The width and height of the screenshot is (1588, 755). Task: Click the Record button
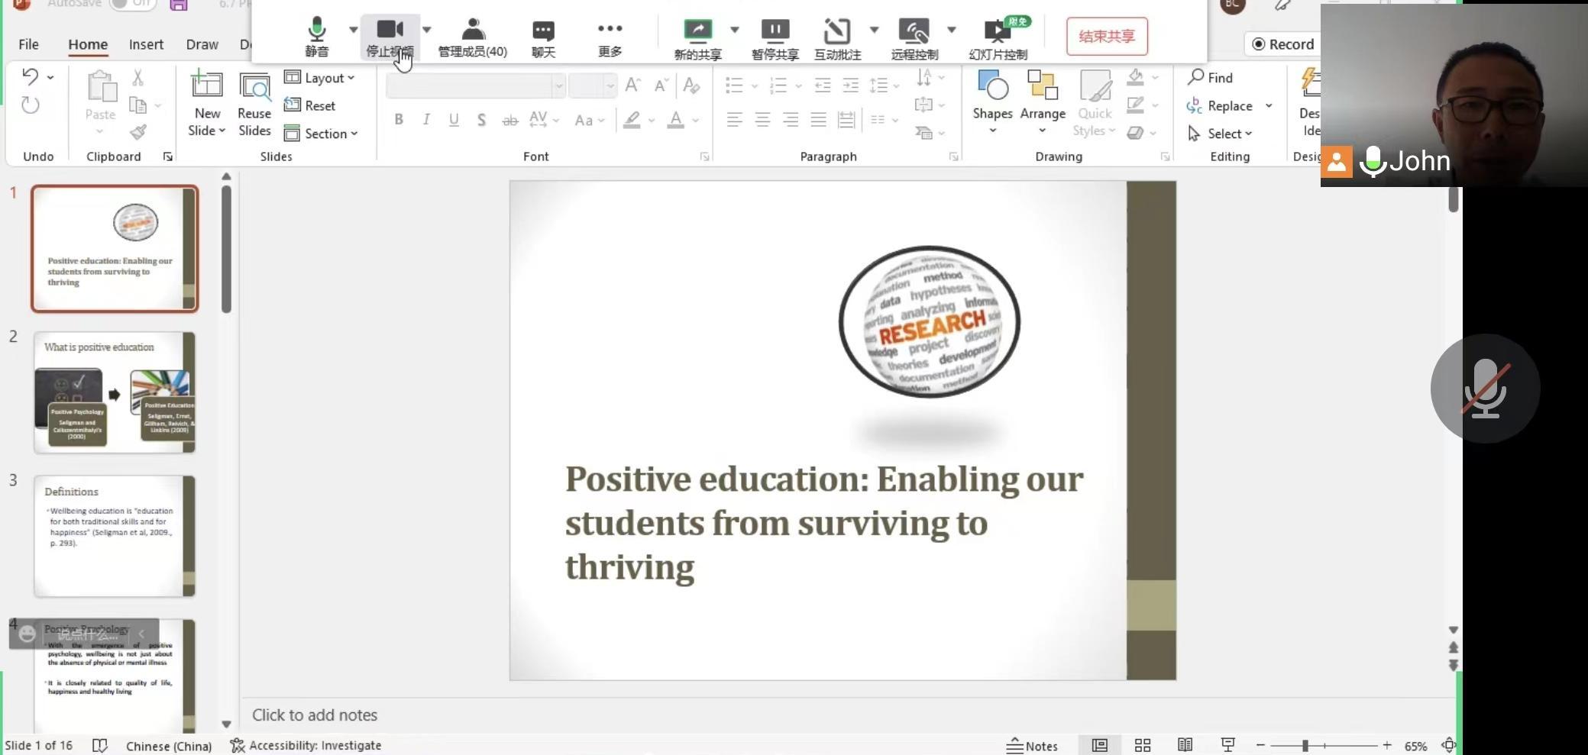point(1283,44)
